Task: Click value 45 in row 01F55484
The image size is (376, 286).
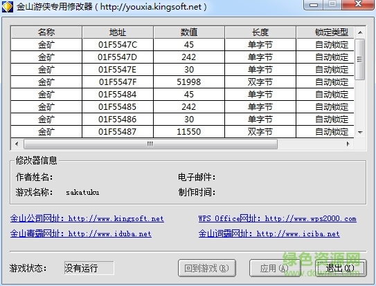Action: pos(189,95)
